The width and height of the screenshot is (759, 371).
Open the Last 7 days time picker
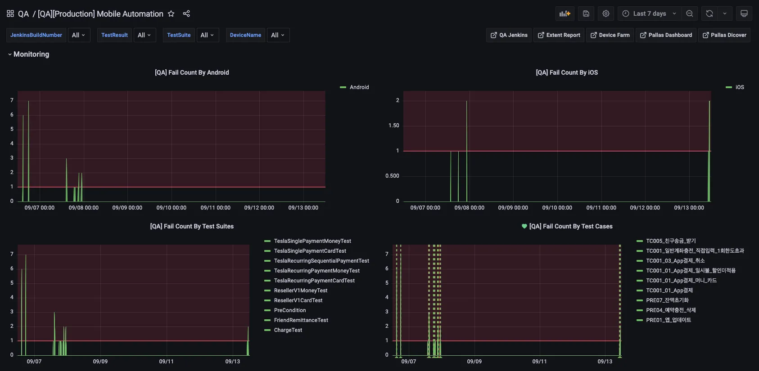coord(649,13)
